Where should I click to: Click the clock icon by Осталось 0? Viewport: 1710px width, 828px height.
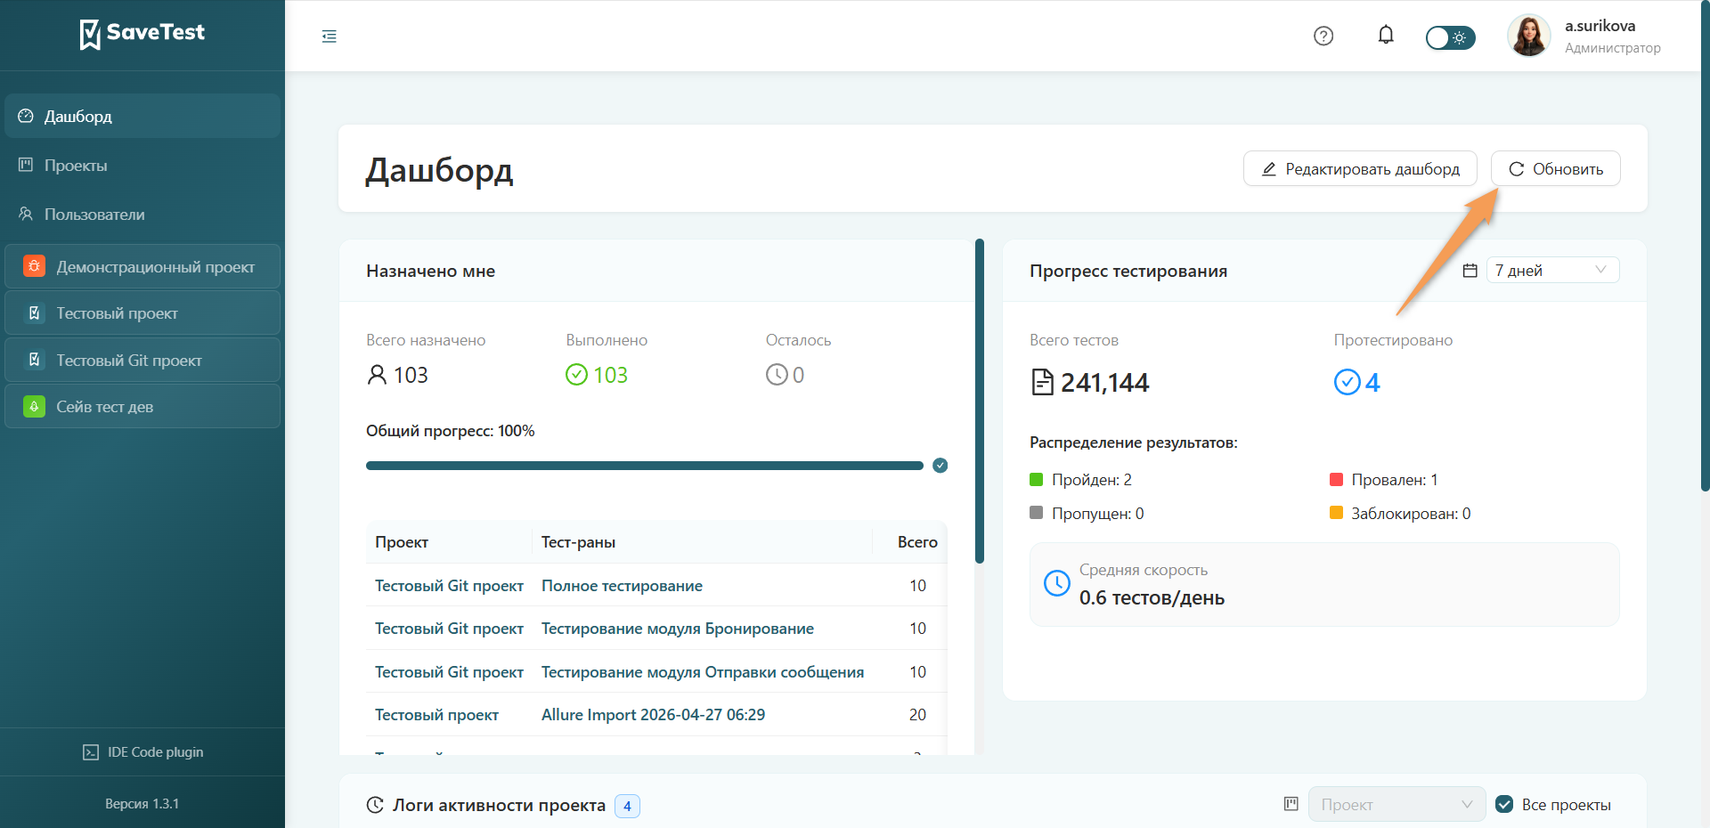coord(777,375)
